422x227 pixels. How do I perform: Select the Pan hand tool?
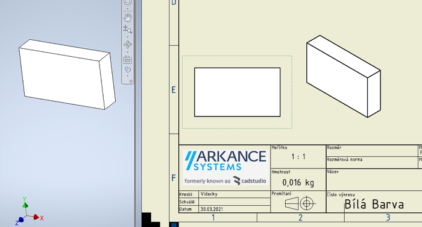coord(128,18)
